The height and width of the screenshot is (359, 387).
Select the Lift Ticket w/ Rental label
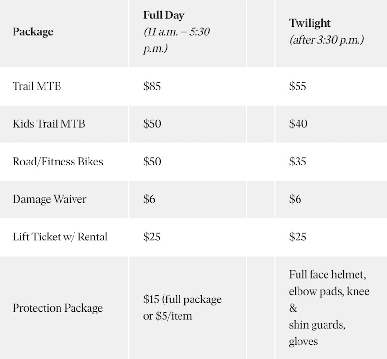tap(60, 237)
